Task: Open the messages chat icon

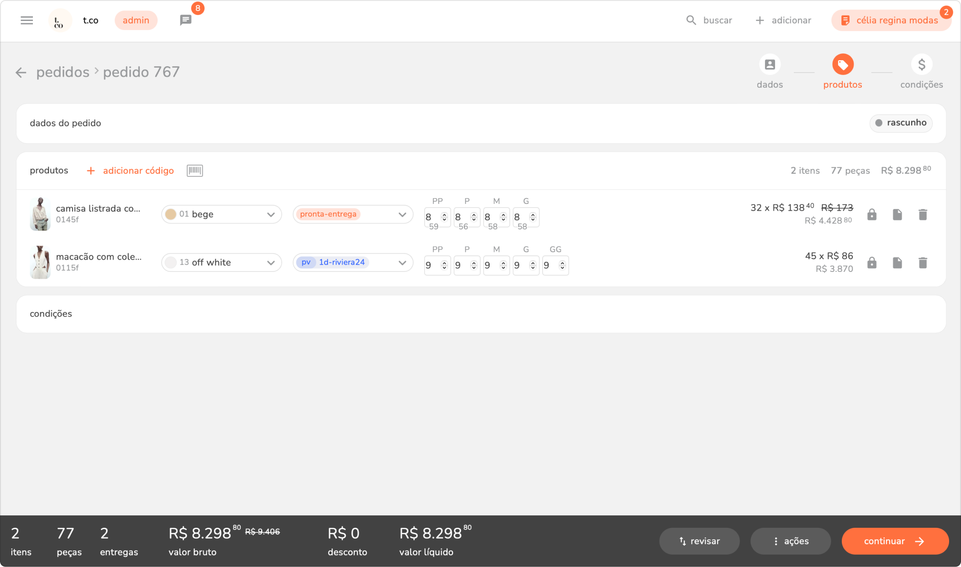Action: click(185, 21)
